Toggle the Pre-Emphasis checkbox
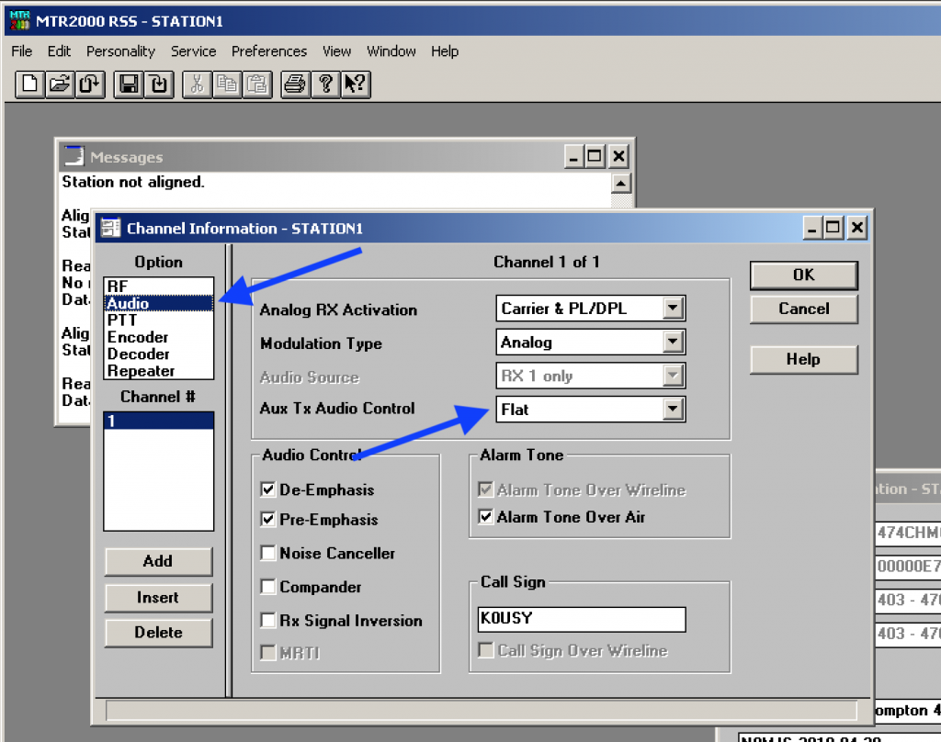941x742 pixels. pyautogui.click(x=267, y=520)
